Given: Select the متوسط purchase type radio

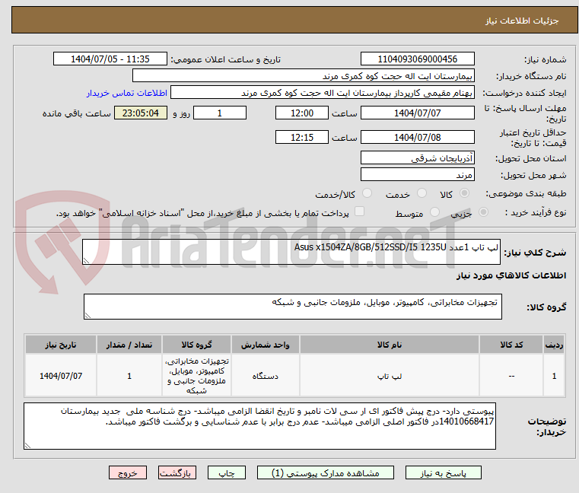Looking at the screenshot, I should pyautogui.click(x=434, y=212).
